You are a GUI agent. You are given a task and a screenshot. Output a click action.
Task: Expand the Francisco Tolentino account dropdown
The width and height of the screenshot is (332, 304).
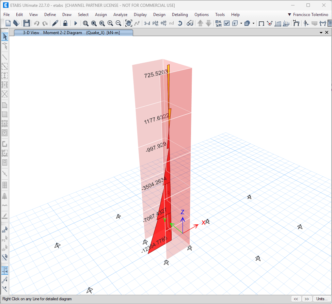[x=308, y=15]
